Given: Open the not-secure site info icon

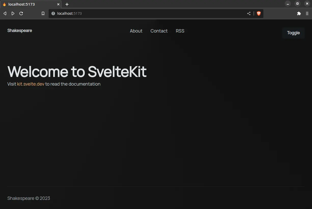Looking at the screenshot, I should coord(53,13).
